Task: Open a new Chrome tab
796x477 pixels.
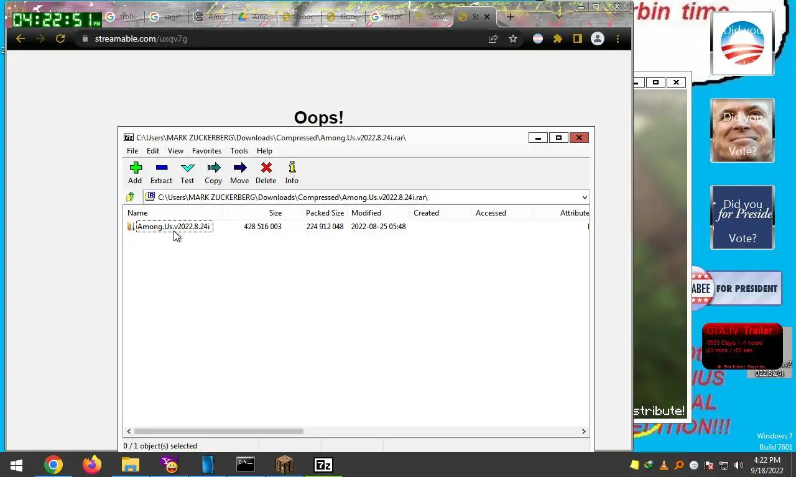Action: [x=511, y=17]
